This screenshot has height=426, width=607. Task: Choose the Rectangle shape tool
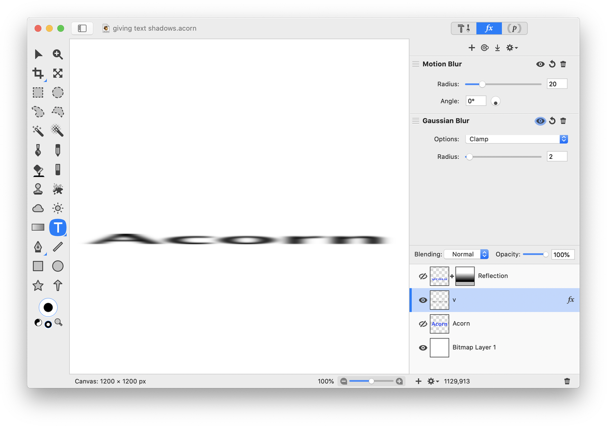click(38, 266)
